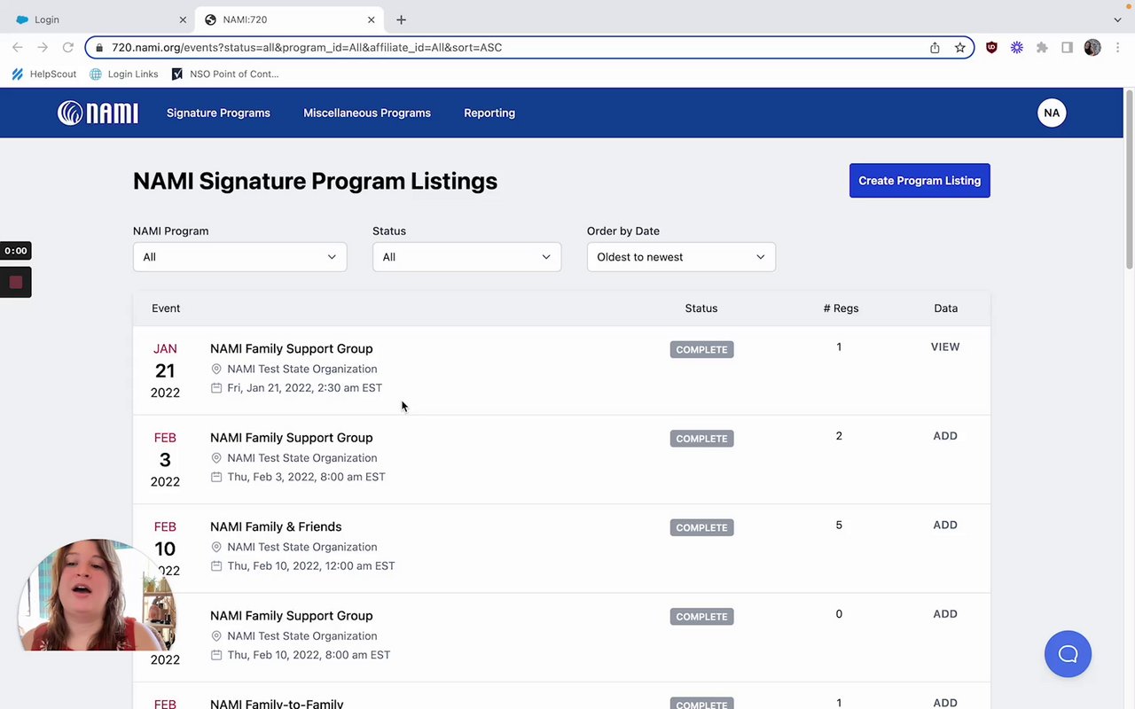Click the browser address bar

pos(514,48)
